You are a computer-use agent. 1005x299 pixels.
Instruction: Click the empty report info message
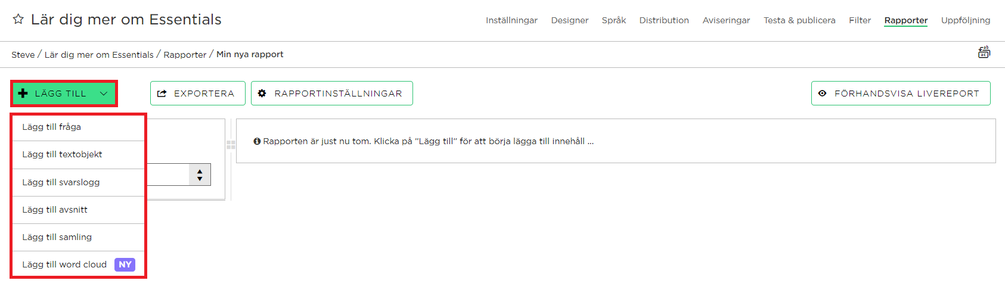[423, 141]
